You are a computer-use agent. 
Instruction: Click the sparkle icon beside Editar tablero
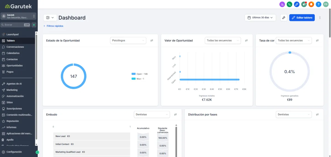(x=284, y=18)
